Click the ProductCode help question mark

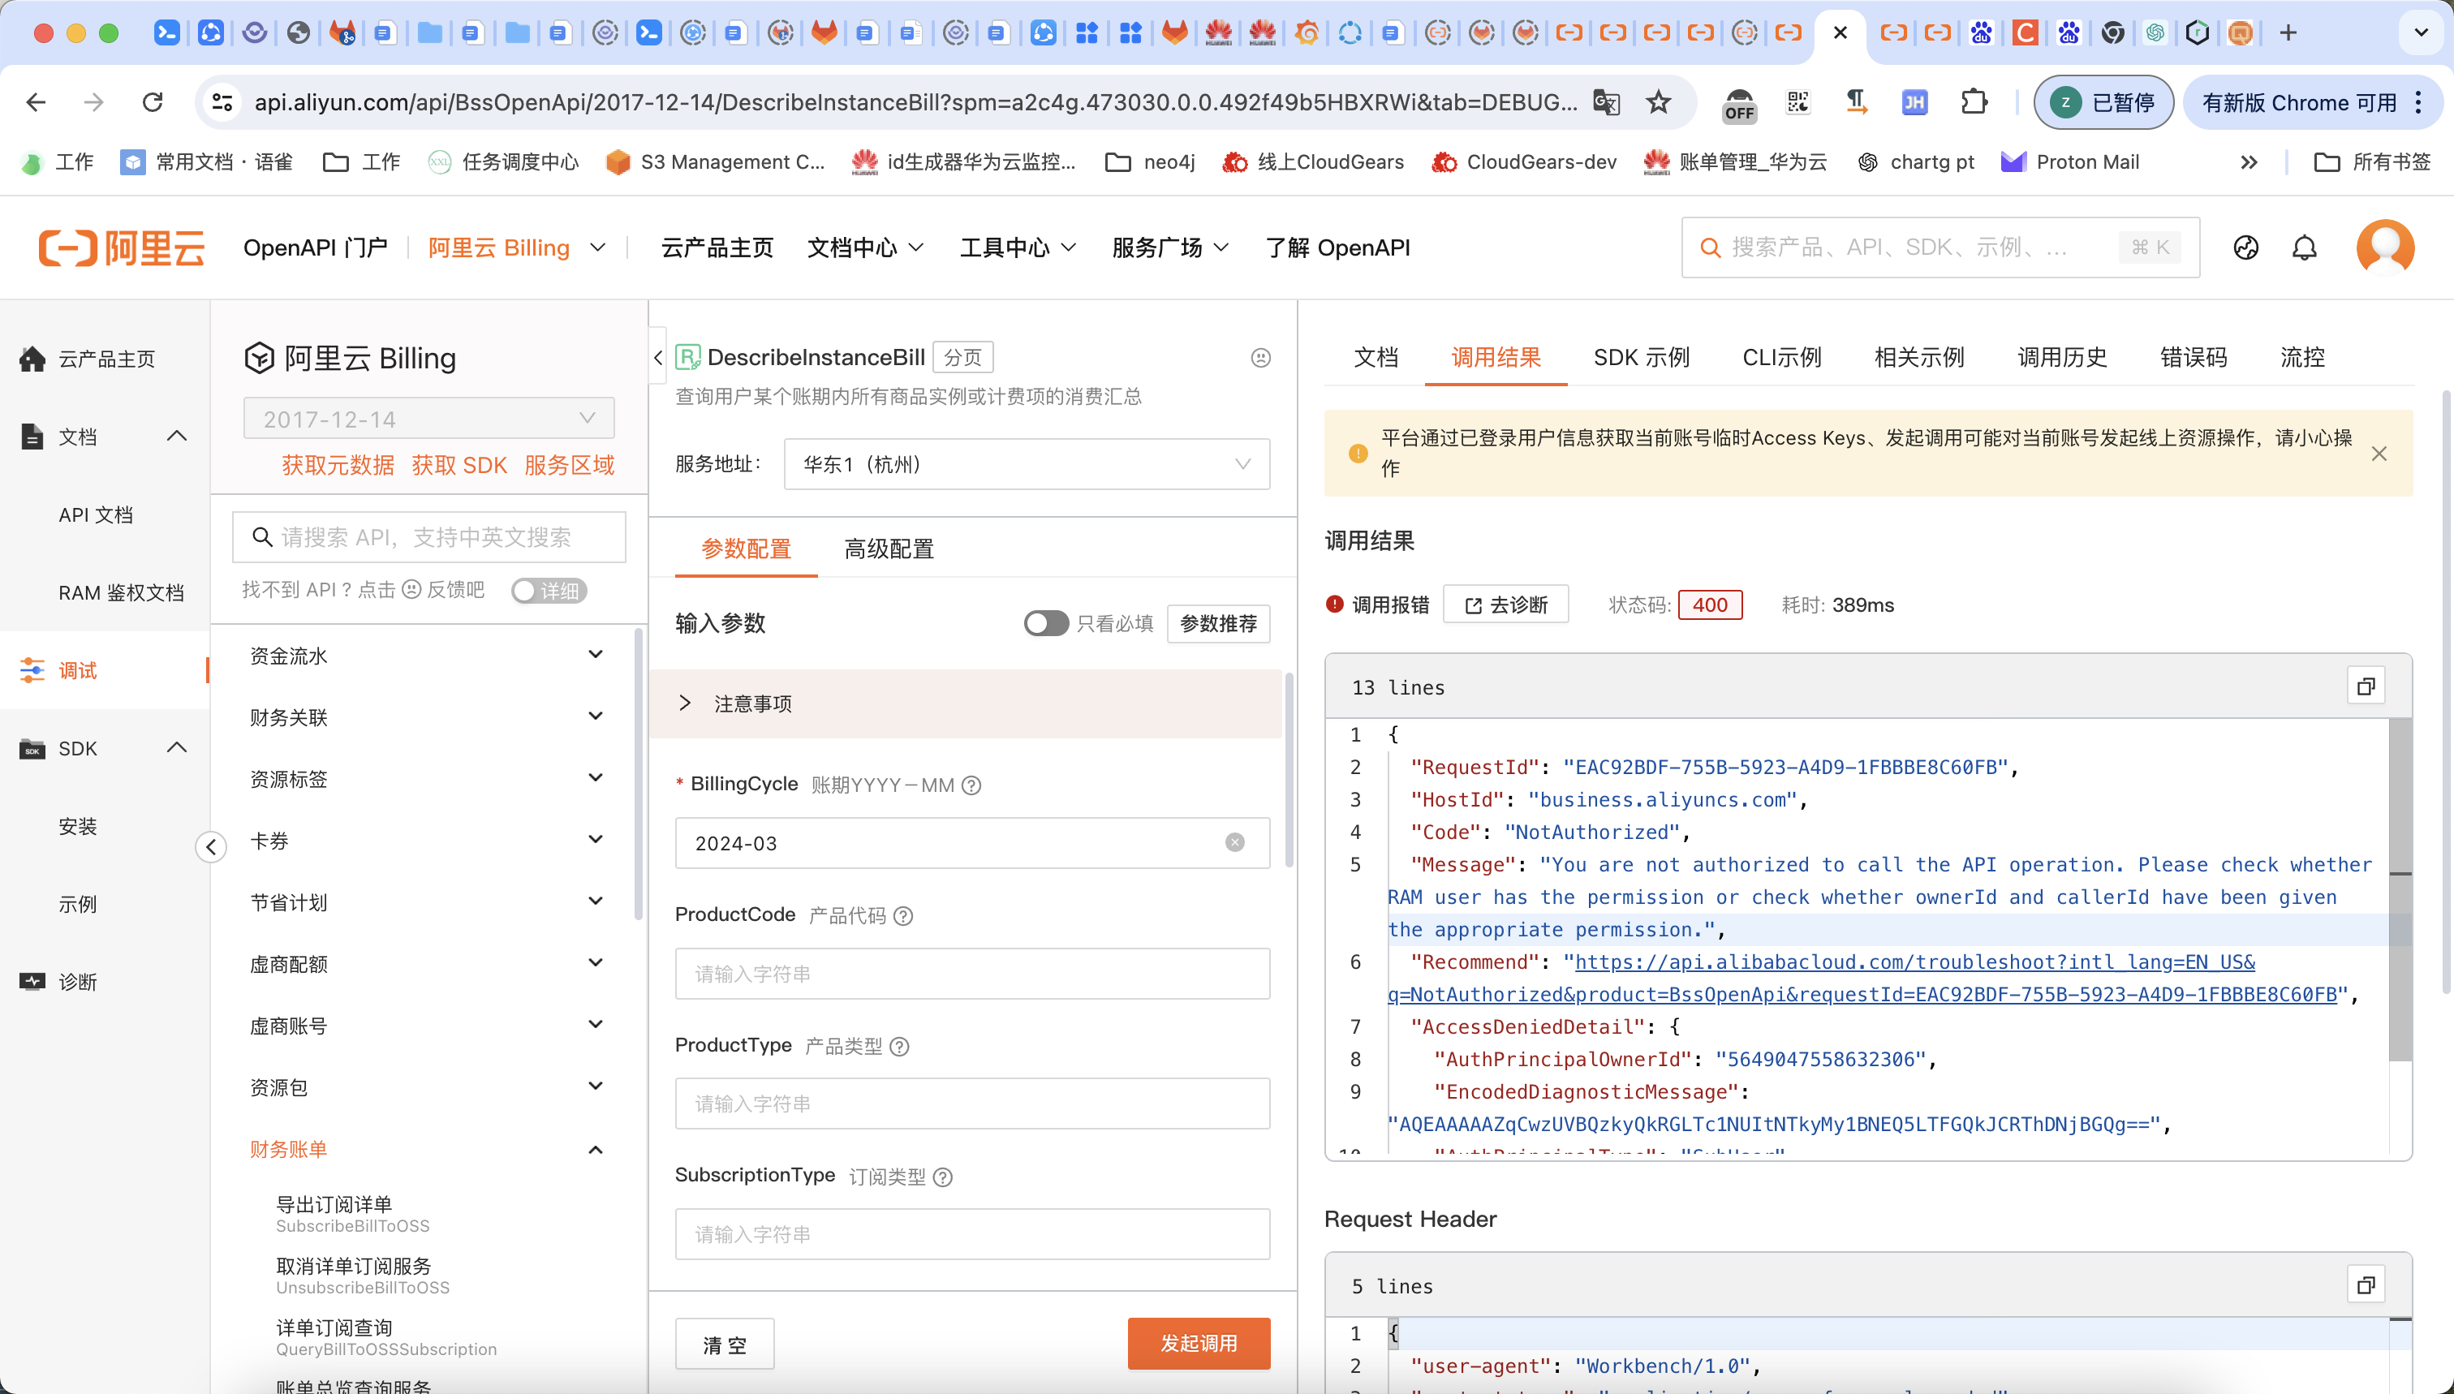[x=903, y=916]
